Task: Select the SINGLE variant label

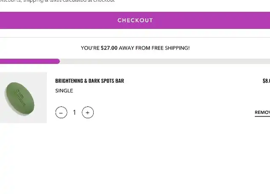Action: tap(64, 91)
